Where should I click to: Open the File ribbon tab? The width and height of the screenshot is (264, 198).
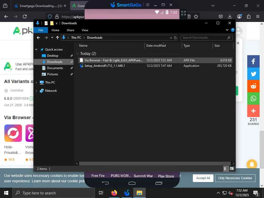[41, 30]
